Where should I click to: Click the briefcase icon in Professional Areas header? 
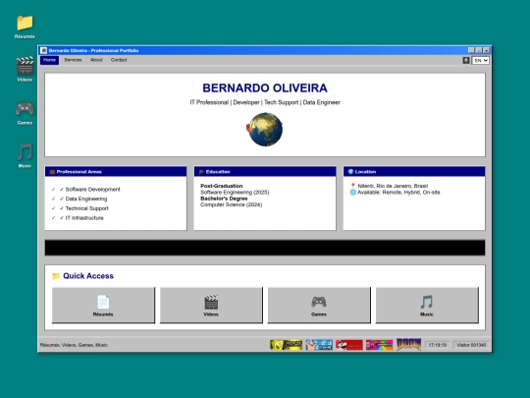[x=52, y=172]
